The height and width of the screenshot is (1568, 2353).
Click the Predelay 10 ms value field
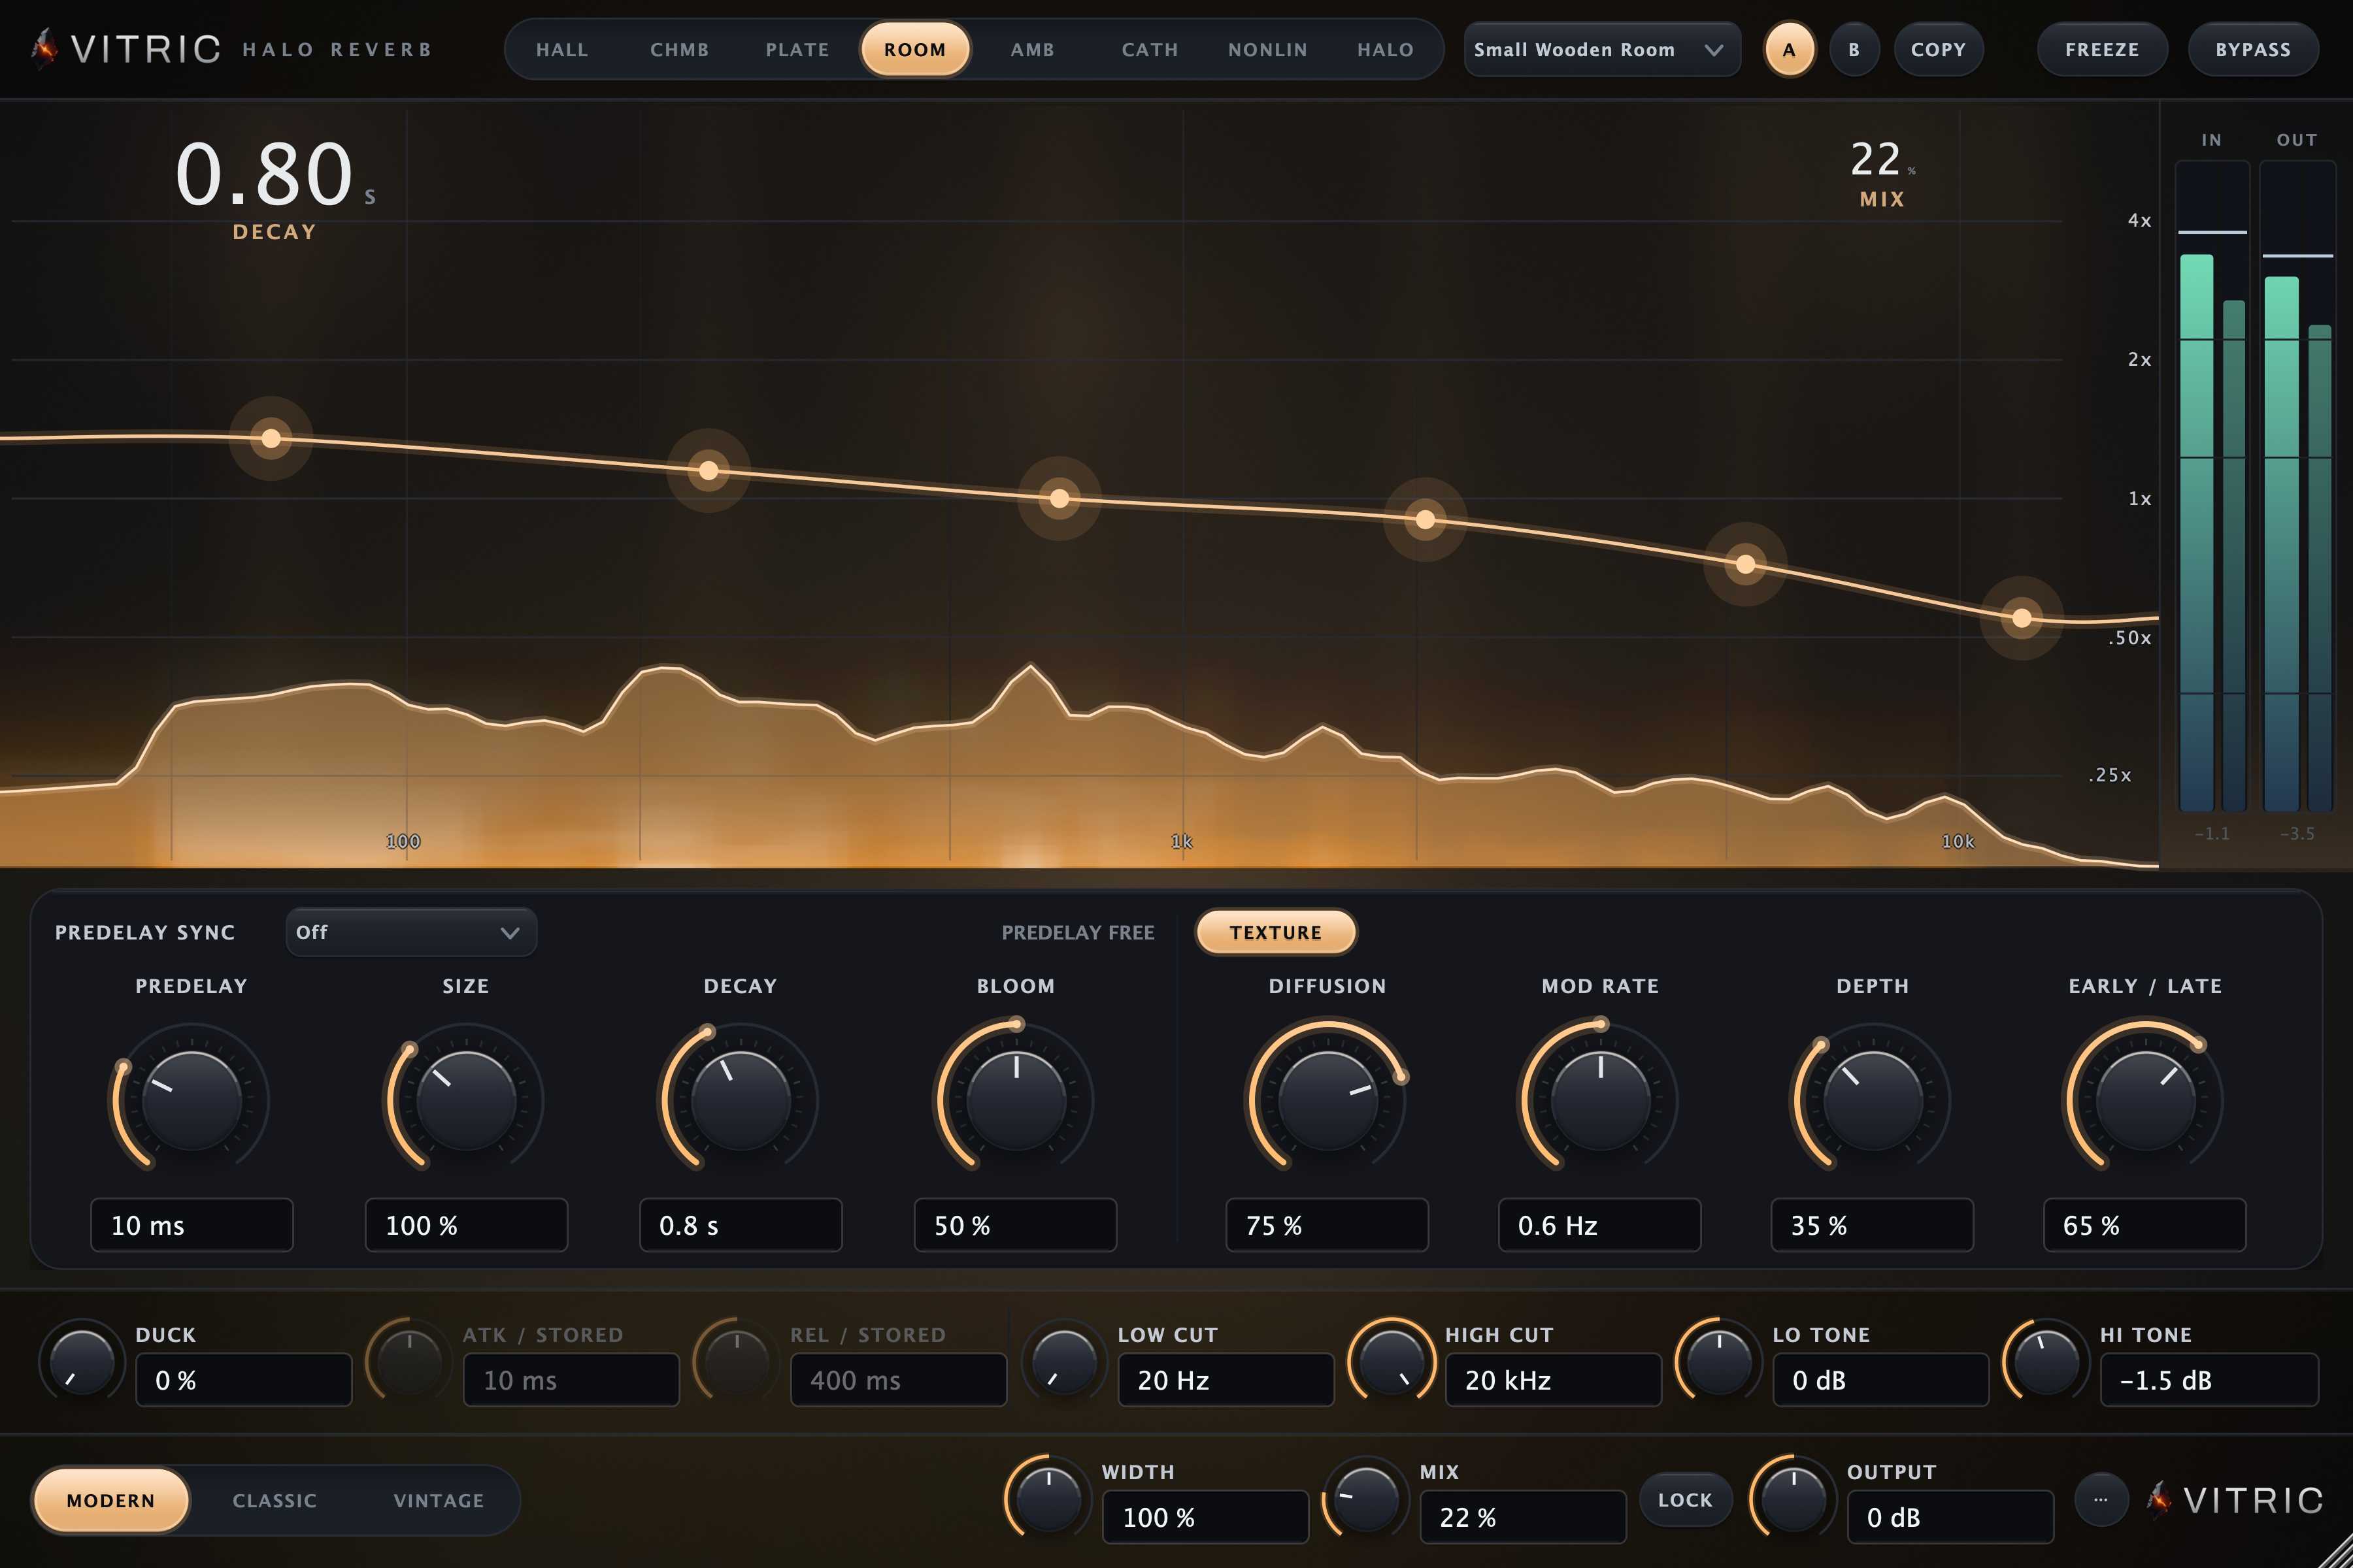click(x=191, y=1225)
